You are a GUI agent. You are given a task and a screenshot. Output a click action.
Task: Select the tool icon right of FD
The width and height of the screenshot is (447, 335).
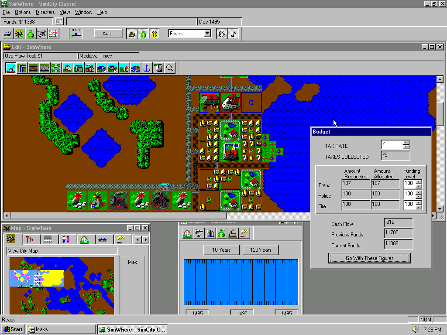click(x=124, y=68)
